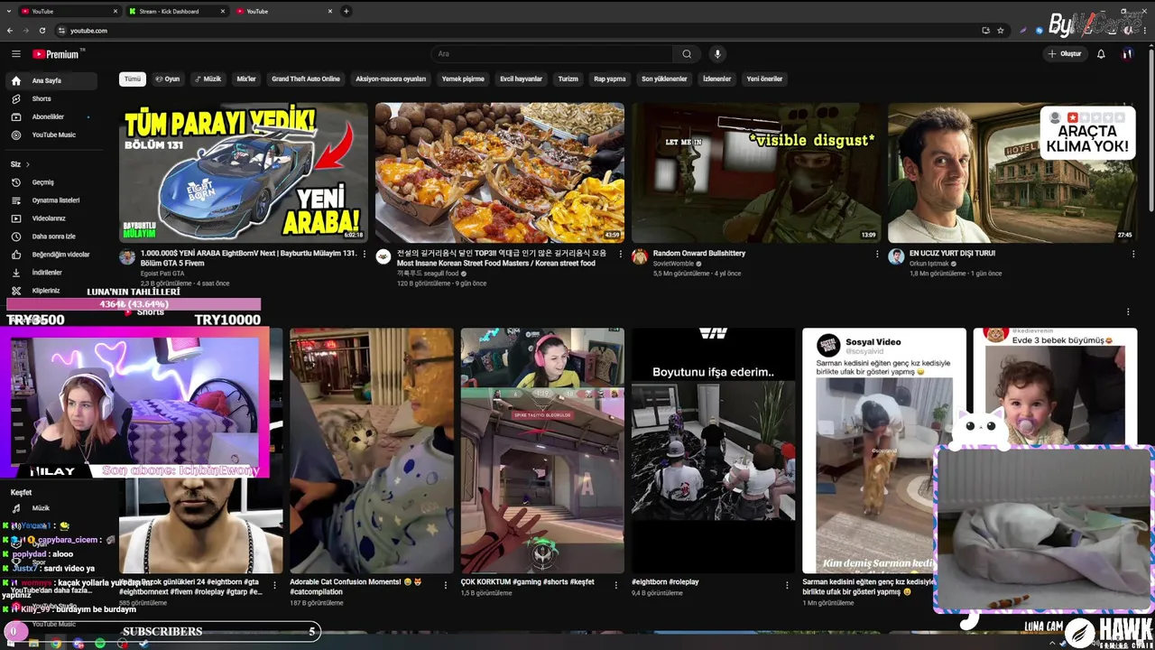Open Daha sonra izle in sidebar
The width and height of the screenshot is (1155, 650).
(52, 237)
